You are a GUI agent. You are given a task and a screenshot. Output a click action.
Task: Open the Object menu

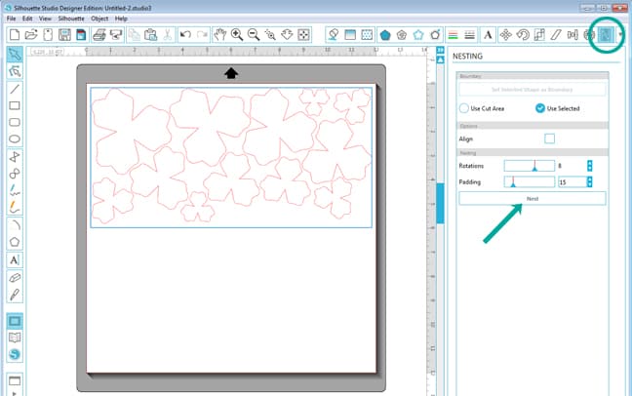[x=99, y=19]
